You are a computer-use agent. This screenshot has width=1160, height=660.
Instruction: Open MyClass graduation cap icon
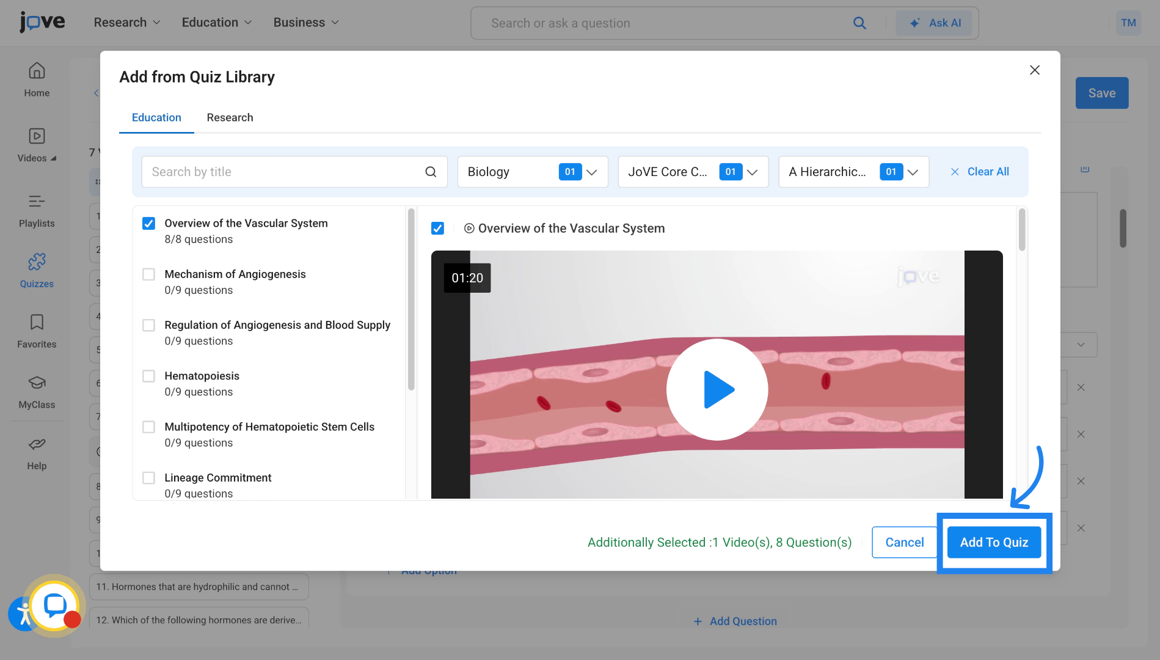click(37, 383)
